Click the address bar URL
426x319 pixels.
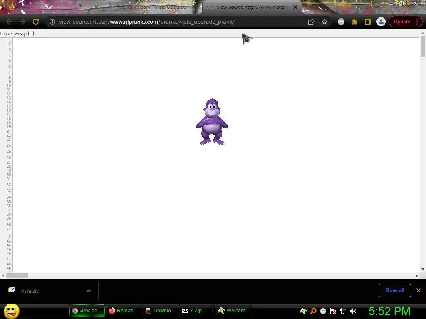tap(147, 22)
